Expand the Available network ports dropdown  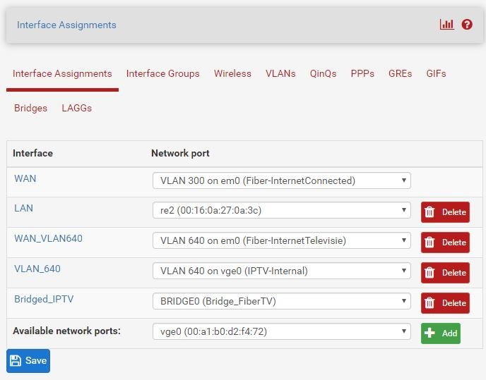pyautogui.click(x=281, y=331)
